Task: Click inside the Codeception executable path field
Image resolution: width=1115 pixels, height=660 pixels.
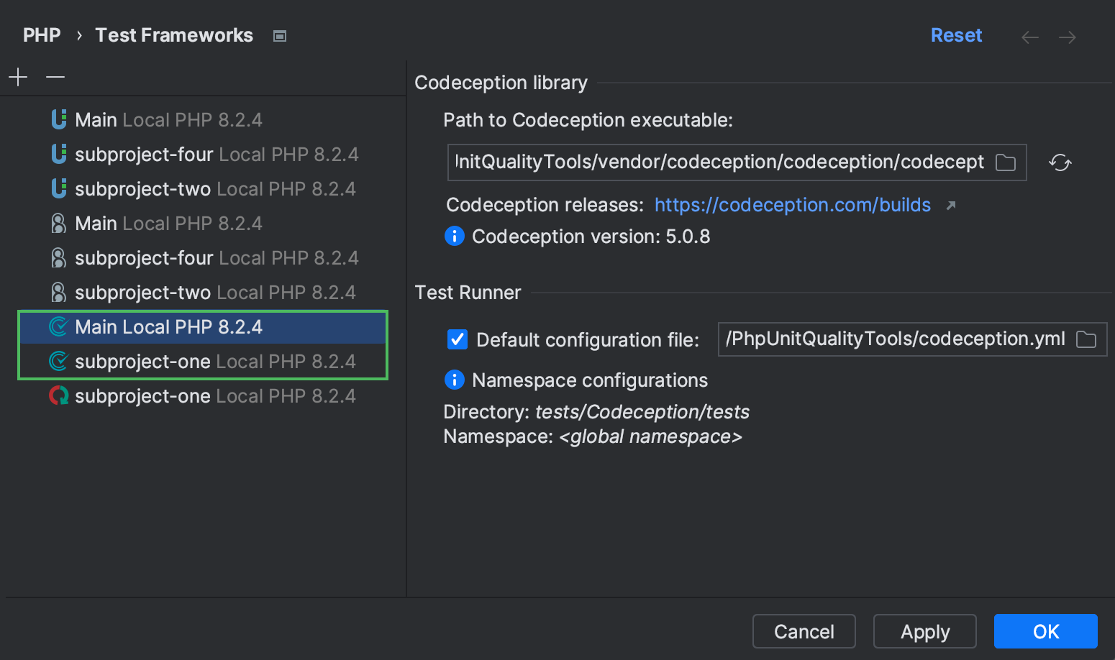Action: point(719,162)
